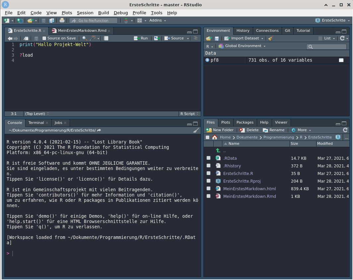Open the (Top Level) scope selector
Viewport: 353px width, 280px height.
pos(37,114)
